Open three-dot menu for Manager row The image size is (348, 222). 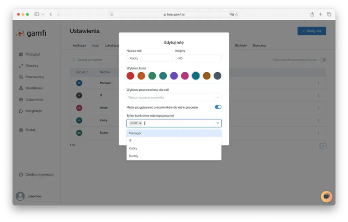(318, 83)
